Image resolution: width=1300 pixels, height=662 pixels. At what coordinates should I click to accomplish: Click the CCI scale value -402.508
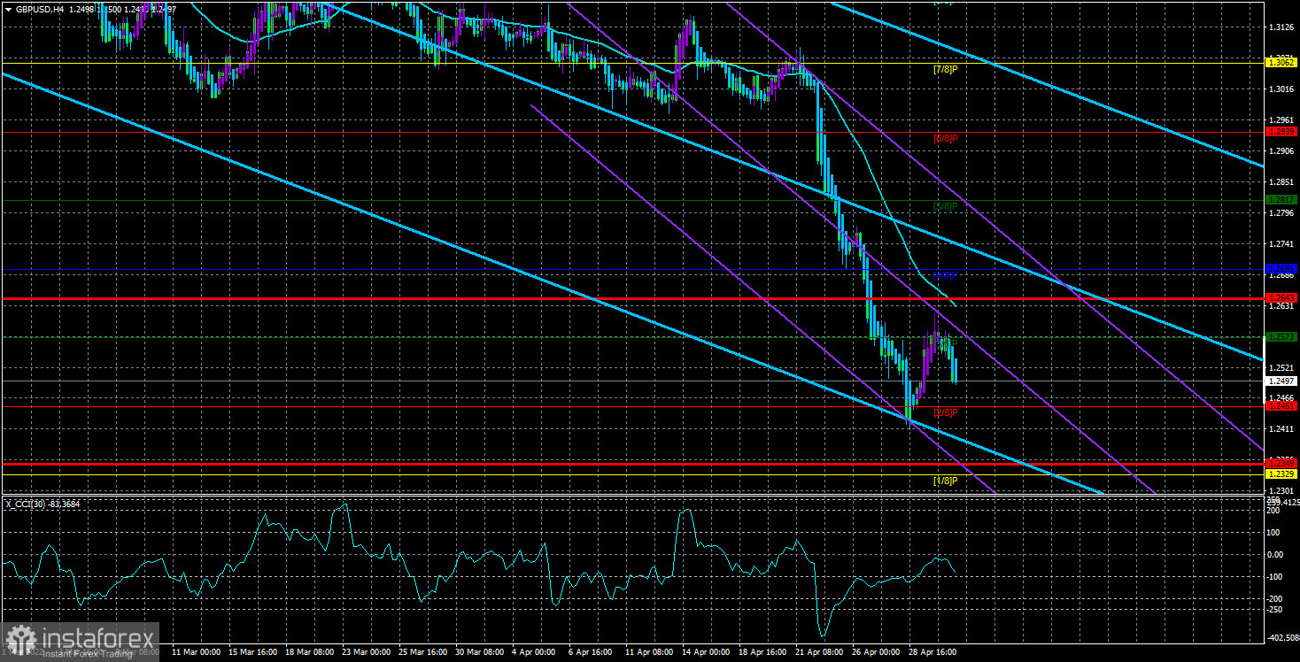(x=1281, y=636)
